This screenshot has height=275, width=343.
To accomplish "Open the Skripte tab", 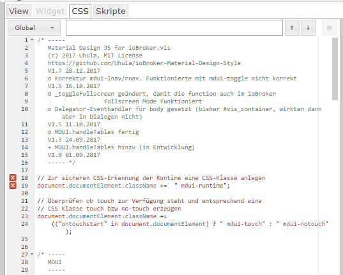I will click(111, 11).
